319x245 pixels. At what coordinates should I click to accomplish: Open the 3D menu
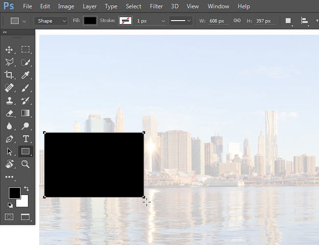coord(174,6)
